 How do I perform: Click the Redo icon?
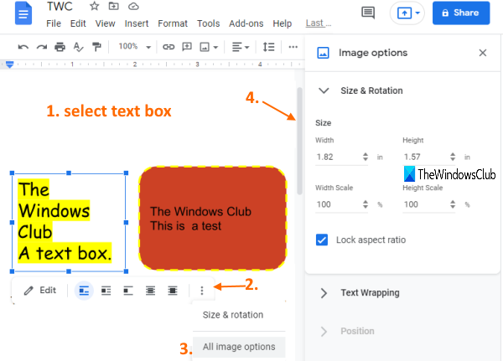42,47
